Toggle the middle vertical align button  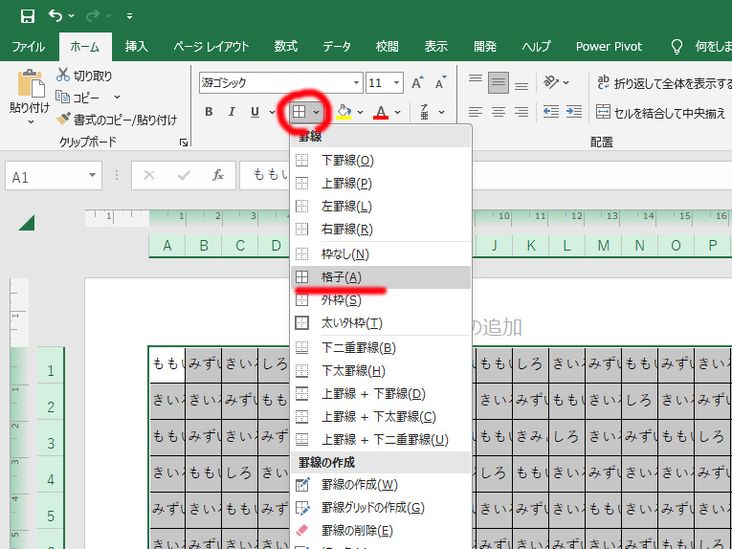click(498, 83)
